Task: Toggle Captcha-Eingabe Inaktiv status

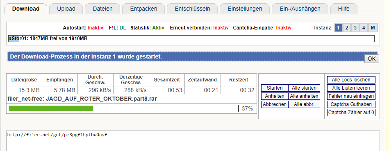Action: (x=284, y=28)
